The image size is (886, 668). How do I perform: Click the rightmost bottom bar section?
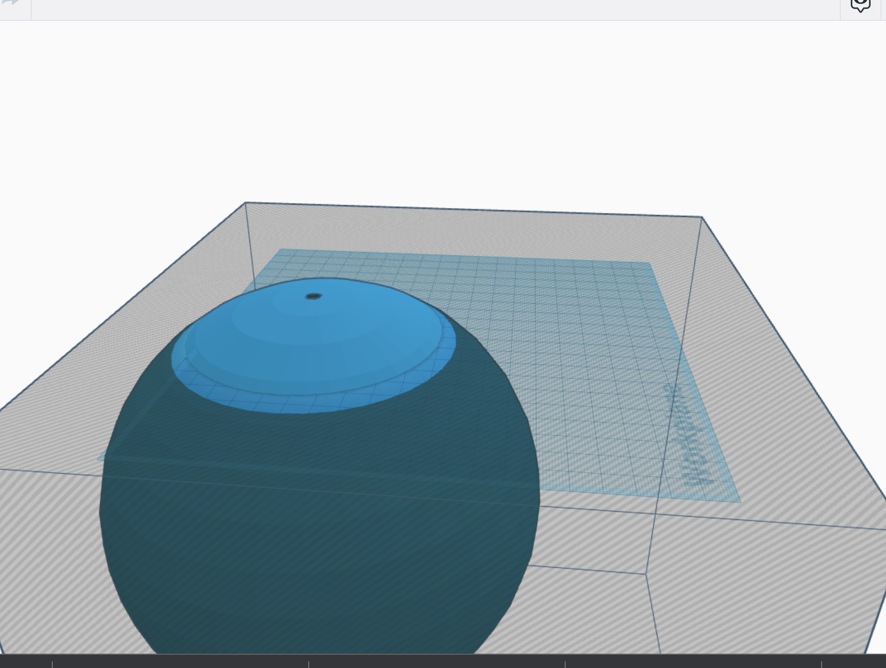(853, 662)
